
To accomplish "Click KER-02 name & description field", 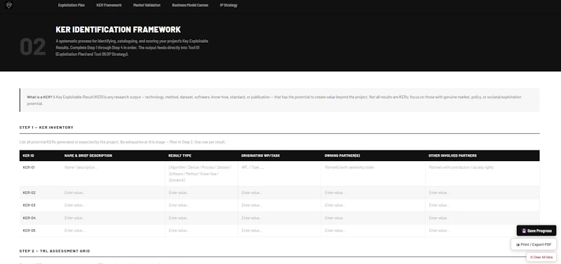I will pos(113,193).
